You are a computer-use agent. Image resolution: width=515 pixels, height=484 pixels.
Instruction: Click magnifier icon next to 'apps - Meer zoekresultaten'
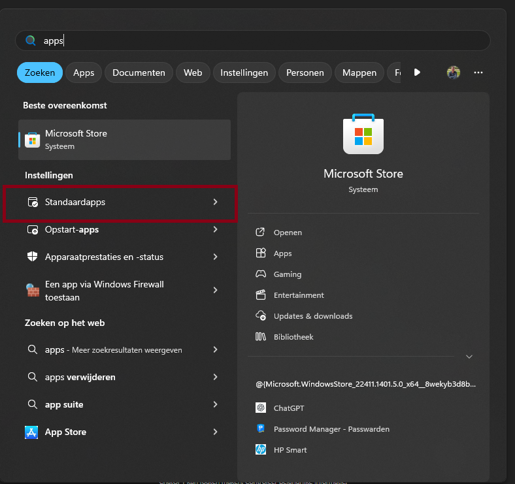click(x=33, y=349)
